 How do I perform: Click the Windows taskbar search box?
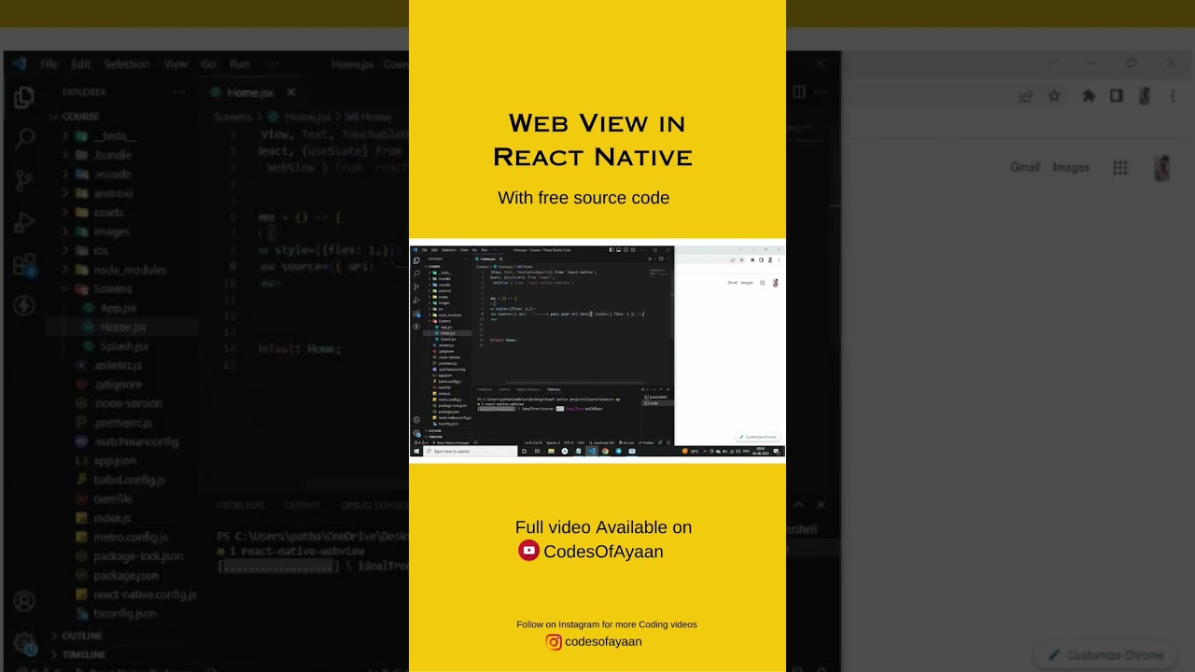pos(471,452)
